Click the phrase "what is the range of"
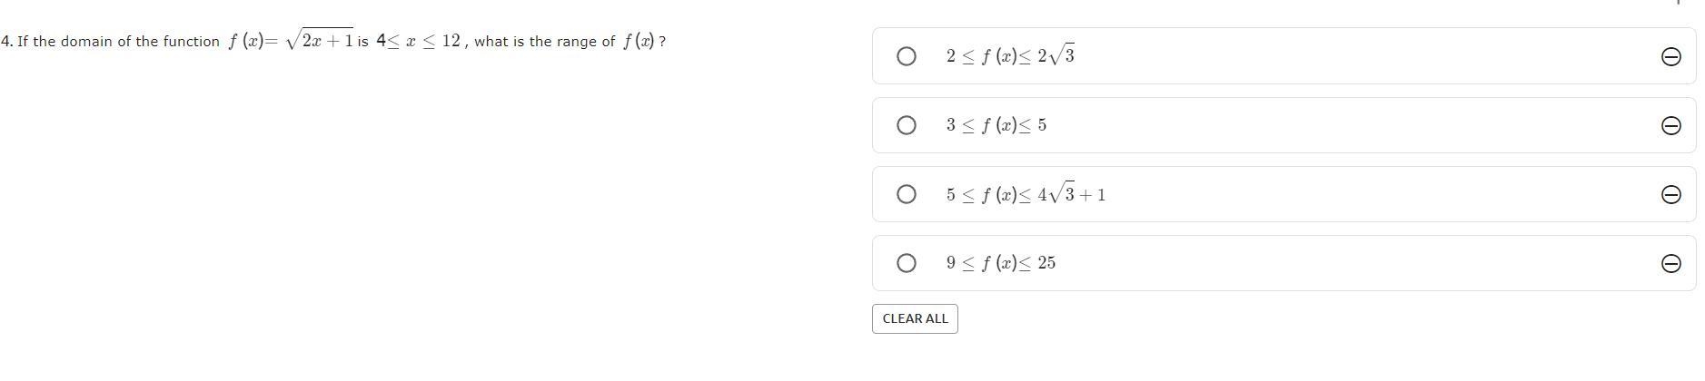 point(544,42)
